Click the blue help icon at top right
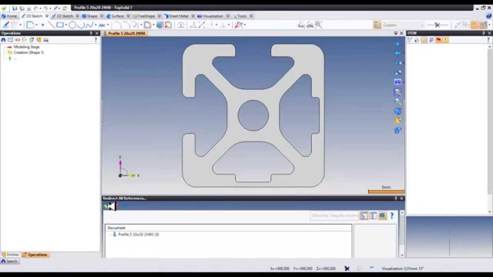Viewport: 493px width, 277px height. [489, 16]
